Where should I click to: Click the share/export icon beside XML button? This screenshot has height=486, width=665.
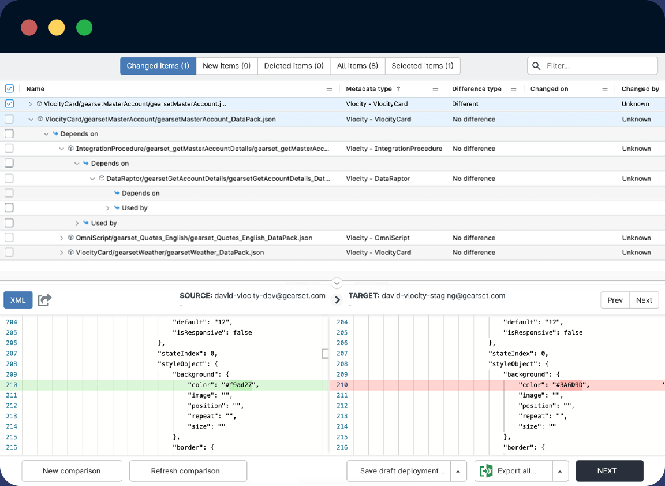pos(44,300)
